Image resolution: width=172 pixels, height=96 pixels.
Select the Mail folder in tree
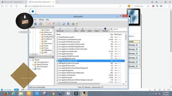45,41
